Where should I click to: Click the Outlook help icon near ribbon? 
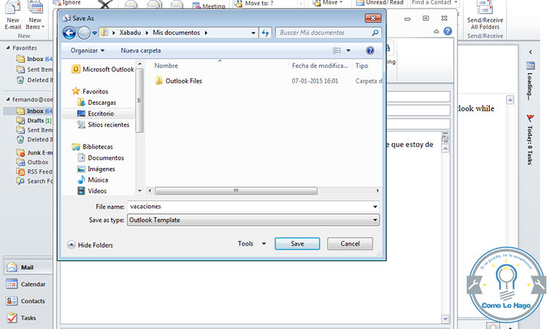(x=448, y=31)
